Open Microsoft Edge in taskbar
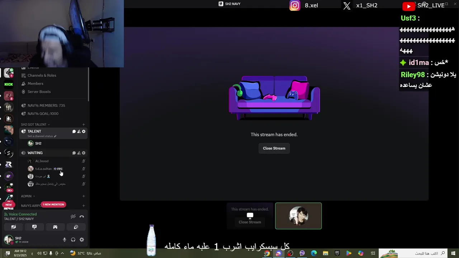This screenshot has width=459, height=258. point(314,253)
